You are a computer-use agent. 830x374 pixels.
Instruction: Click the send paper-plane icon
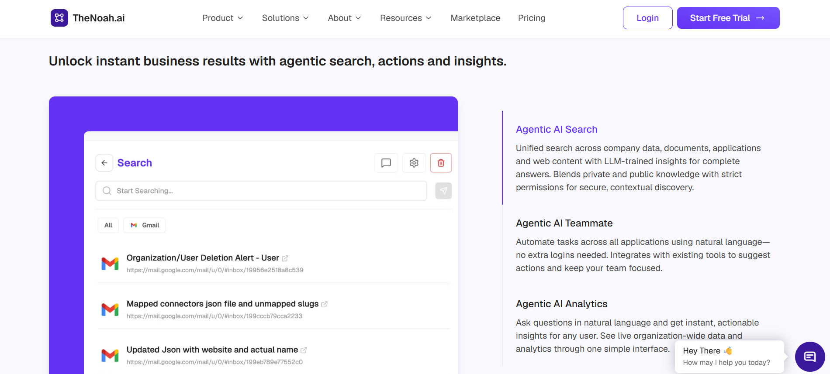pos(443,191)
